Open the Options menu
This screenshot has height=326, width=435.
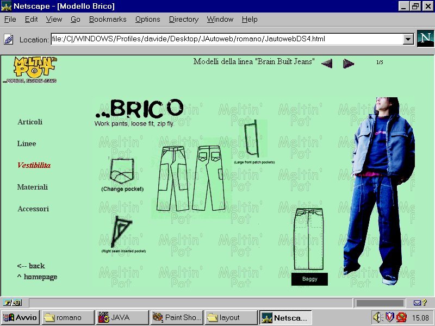tap(147, 19)
